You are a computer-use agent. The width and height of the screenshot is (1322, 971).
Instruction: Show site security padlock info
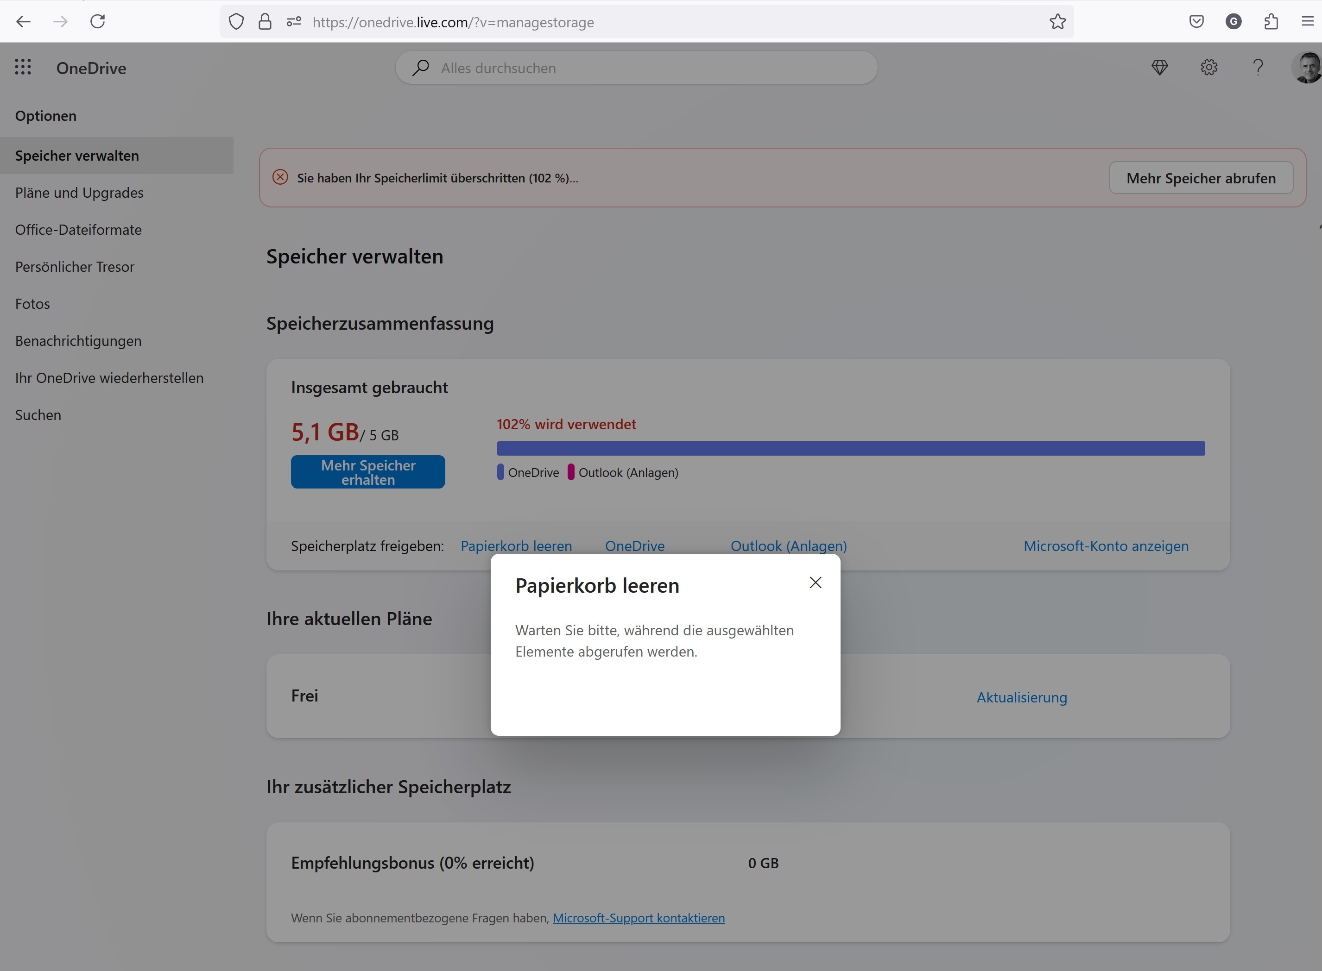[265, 22]
